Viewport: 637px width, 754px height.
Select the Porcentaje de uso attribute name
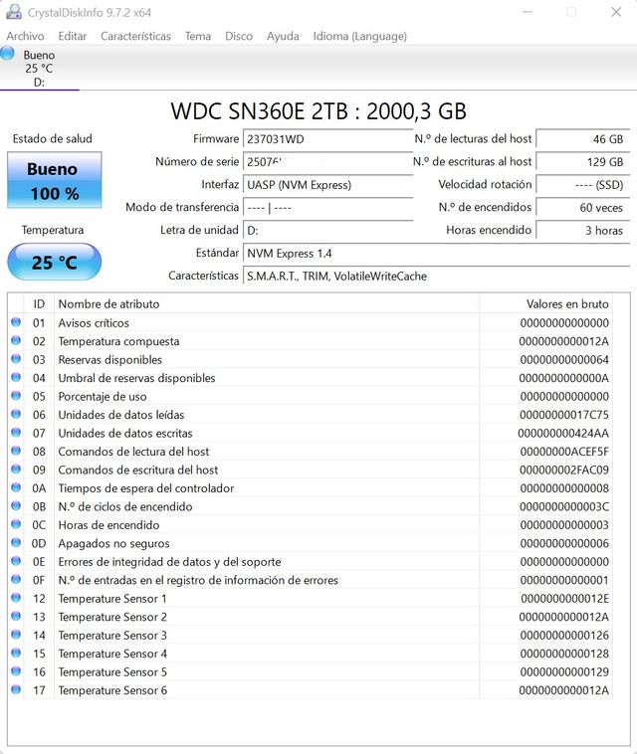pos(103,397)
